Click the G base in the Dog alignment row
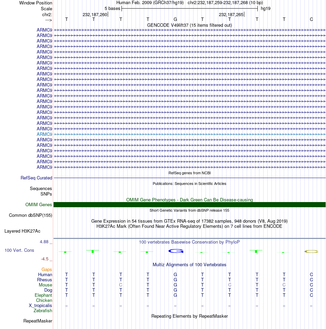The height and width of the screenshot is (329, 326). (175, 290)
